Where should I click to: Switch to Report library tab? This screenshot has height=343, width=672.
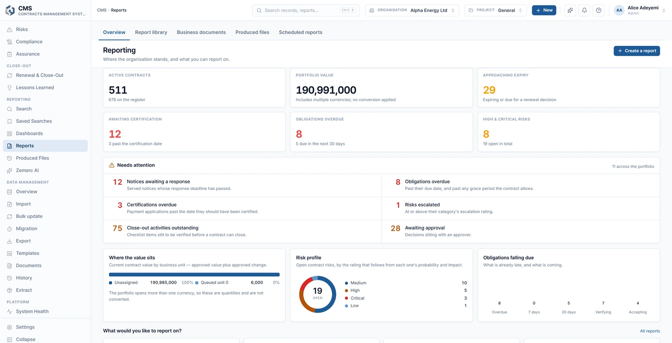click(151, 32)
